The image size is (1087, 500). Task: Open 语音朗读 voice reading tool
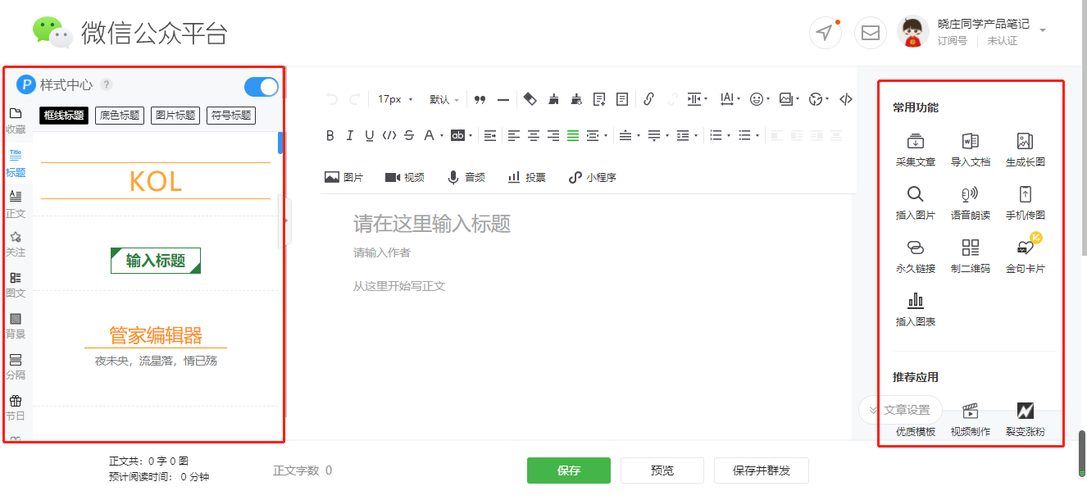[971, 203]
